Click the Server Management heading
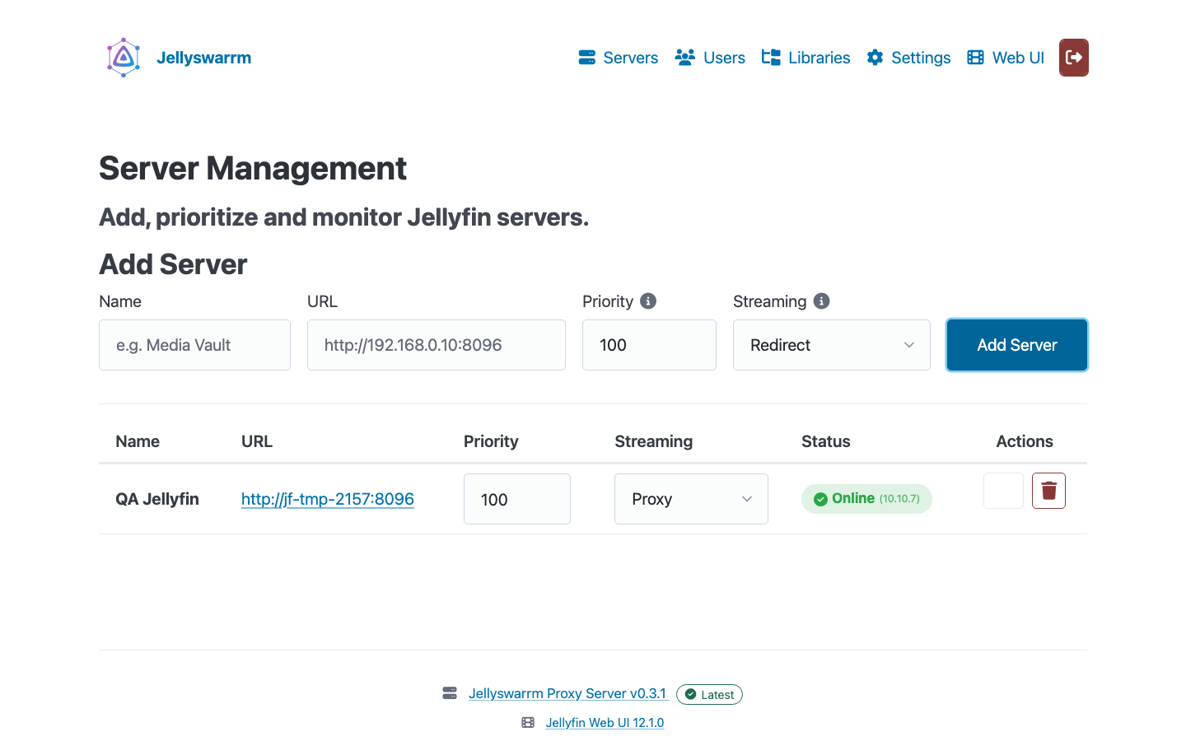Screen dimensions: 1186x741 [253, 169]
